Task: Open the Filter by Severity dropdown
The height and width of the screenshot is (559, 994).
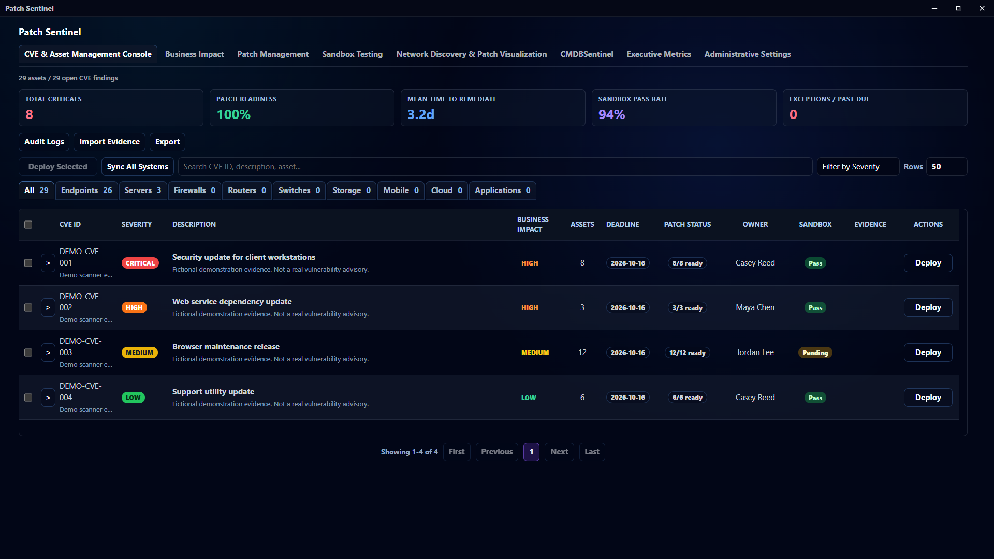Action: coord(858,167)
